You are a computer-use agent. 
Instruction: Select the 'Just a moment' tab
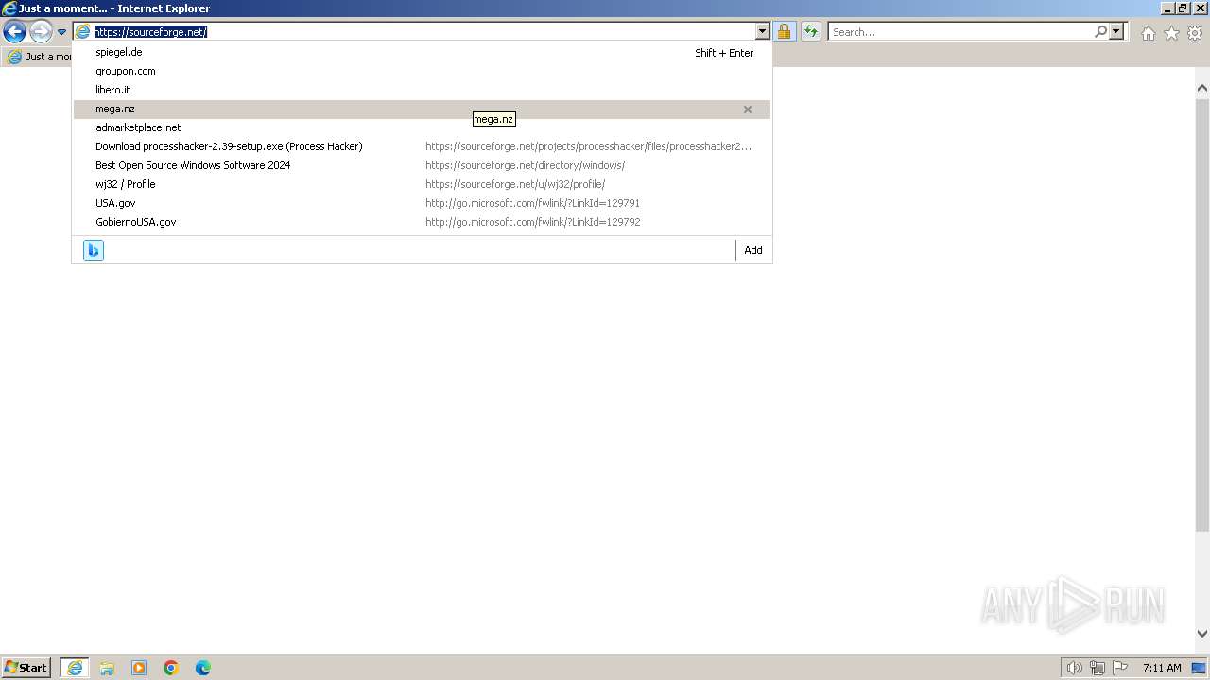click(39, 57)
